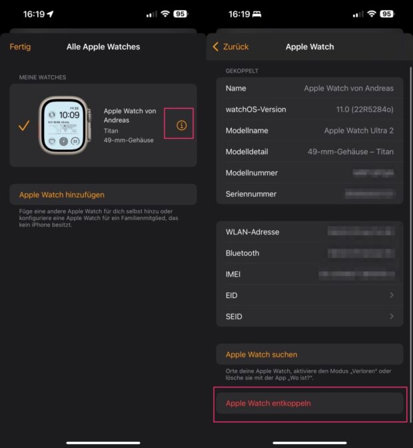The image size is (413, 448).
Task: Go back using the Zurück chevron
Action: point(230,47)
